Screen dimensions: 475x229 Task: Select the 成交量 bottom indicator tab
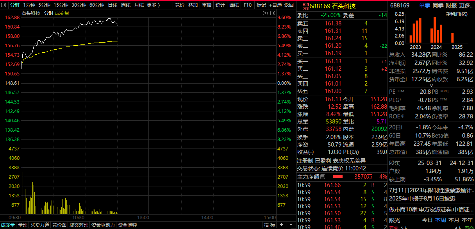[8, 225]
